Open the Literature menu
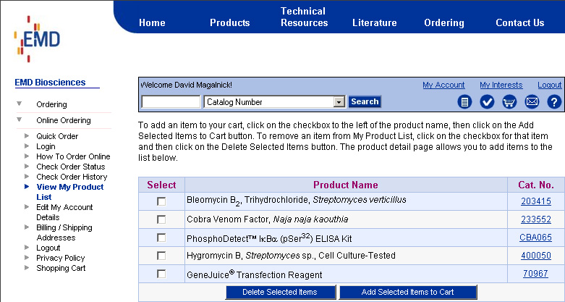The height and width of the screenshot is (302, 565). click(375, 22)
